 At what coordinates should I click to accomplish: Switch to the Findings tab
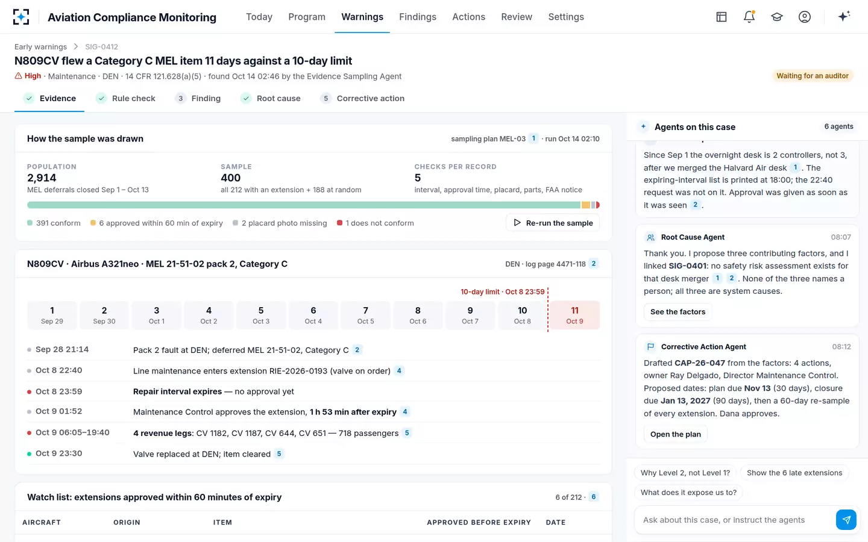point(418,17)
